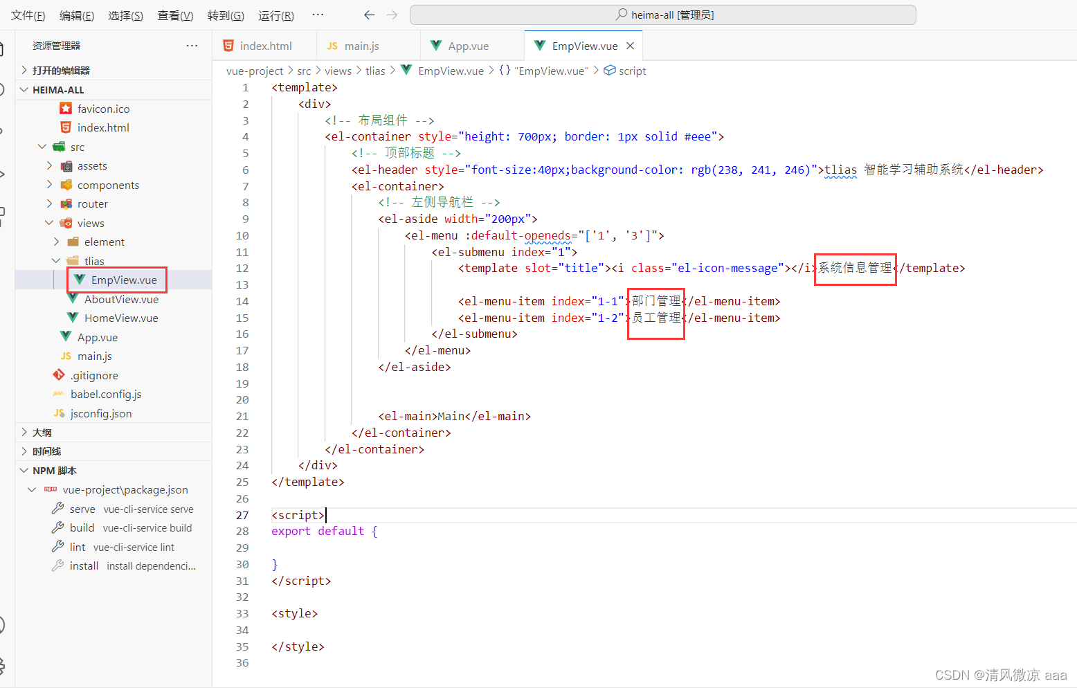Go forward with the right arrow
The height and width of the screenshot is (688, 1077).
(x=392, y=15)
